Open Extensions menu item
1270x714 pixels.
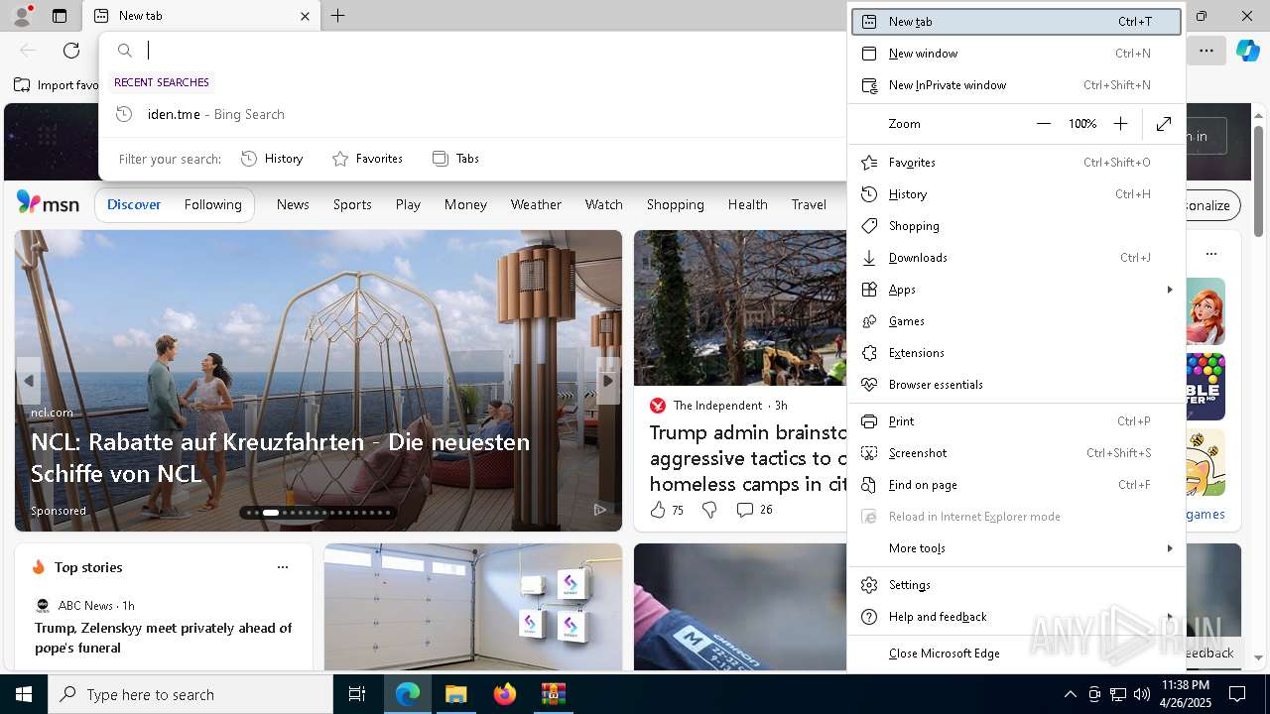tap(1017, 353)
